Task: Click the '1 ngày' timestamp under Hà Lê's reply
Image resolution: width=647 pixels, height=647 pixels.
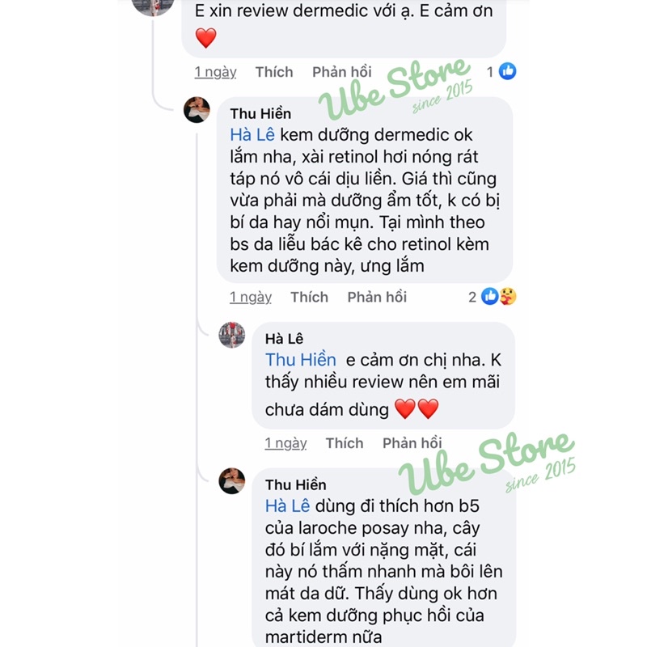Action: [x=285, y=443]
